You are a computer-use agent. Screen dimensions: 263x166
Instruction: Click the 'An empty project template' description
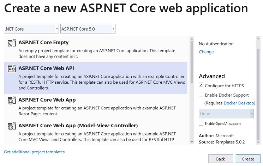click(97, 53)
